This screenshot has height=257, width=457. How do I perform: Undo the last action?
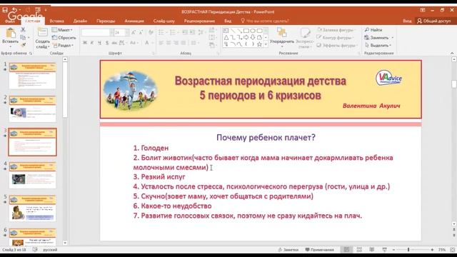click(14, 9)
